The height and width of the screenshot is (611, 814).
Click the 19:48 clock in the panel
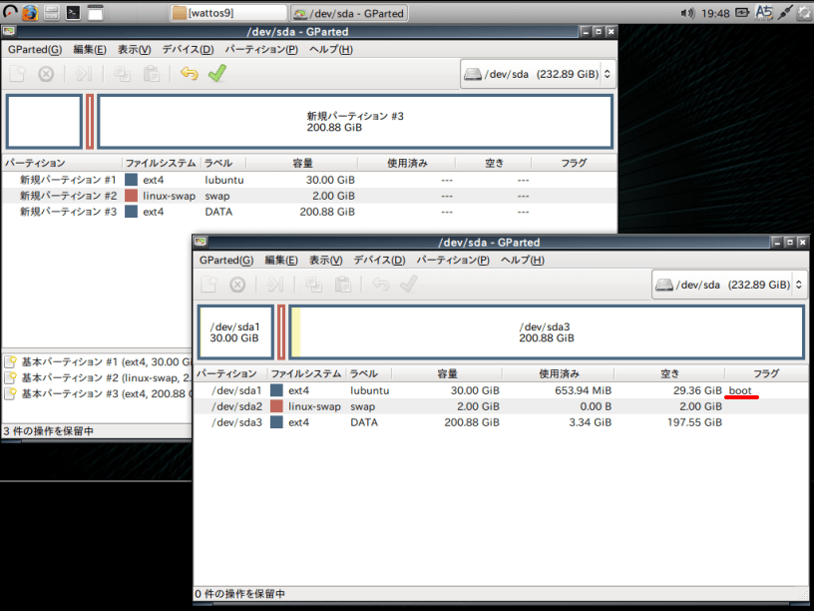pyautogui.click(x=715, y=13)
